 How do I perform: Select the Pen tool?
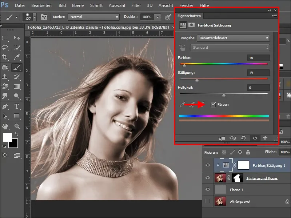point(5,106)
